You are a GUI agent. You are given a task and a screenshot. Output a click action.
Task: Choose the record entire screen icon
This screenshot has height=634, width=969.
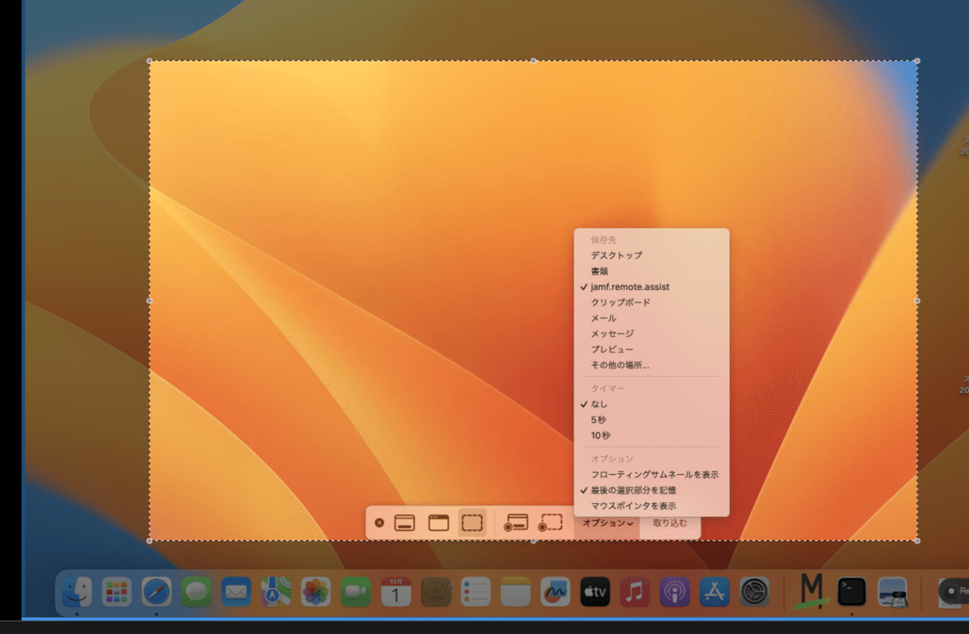[x=515, y=523]
